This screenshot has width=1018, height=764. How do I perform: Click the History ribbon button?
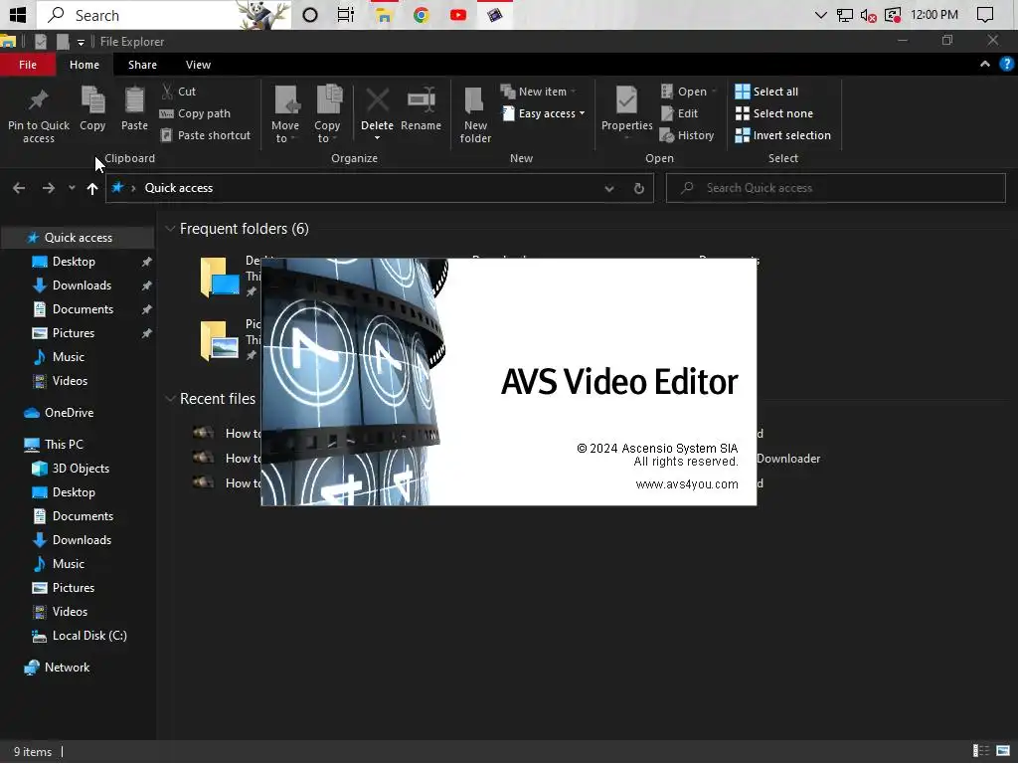click(x=687, y=135)
